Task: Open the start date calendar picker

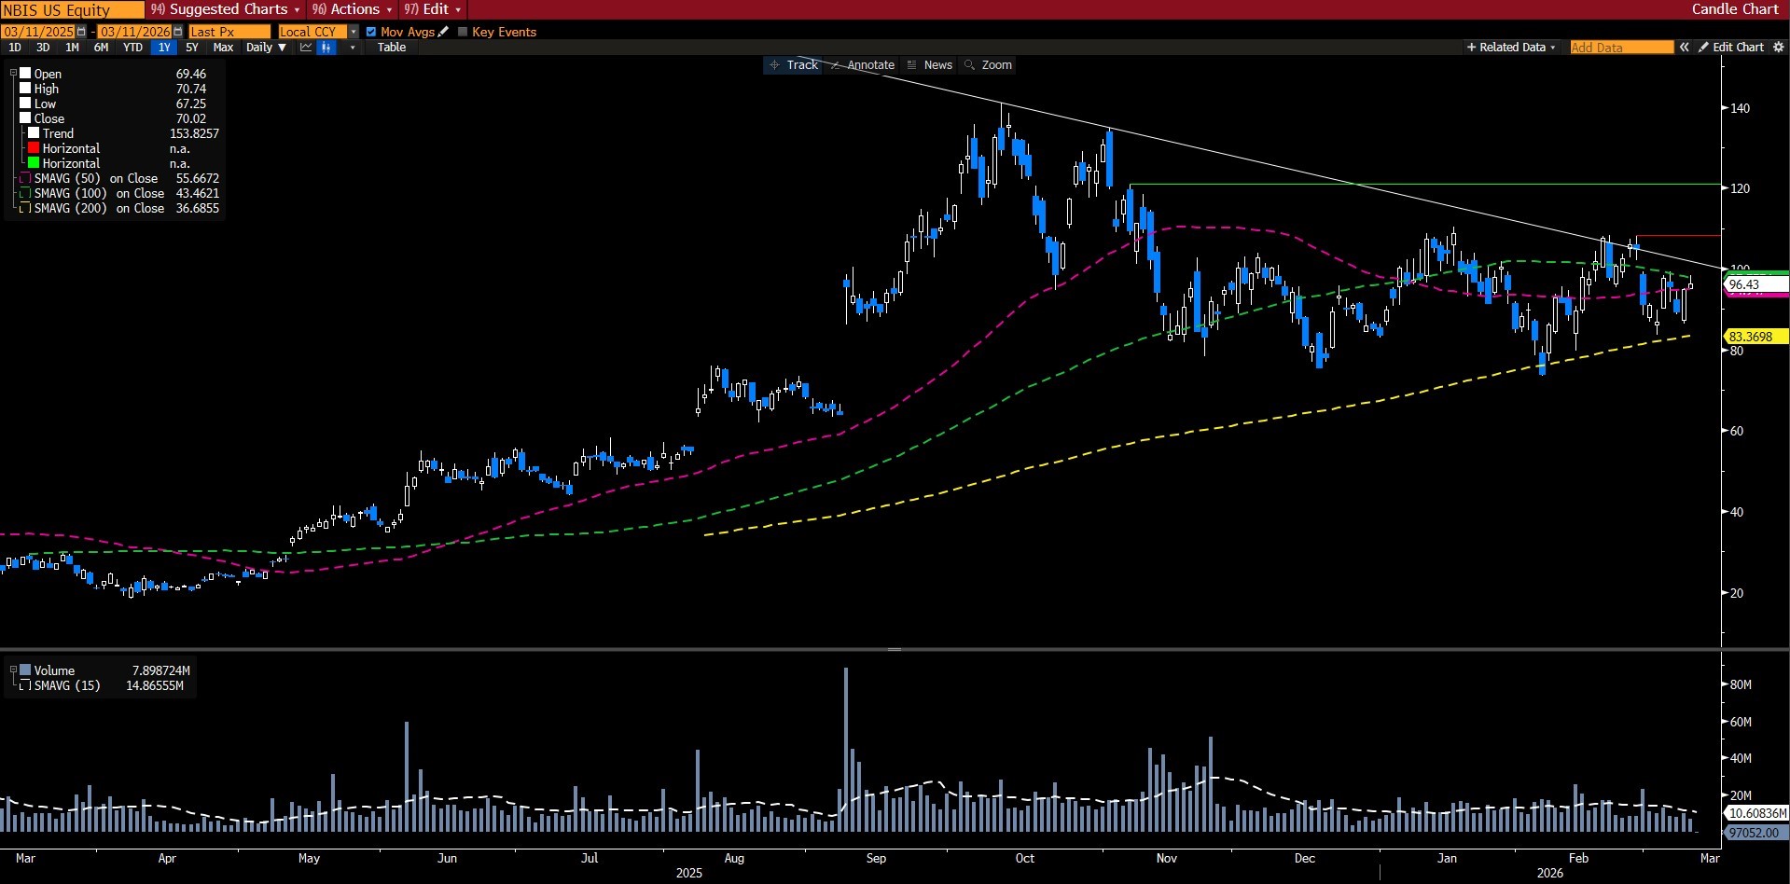Action: pyautogui.click(x=82, y=32)
